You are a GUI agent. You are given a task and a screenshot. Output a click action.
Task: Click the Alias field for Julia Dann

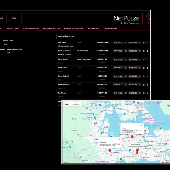coord(79,42)
